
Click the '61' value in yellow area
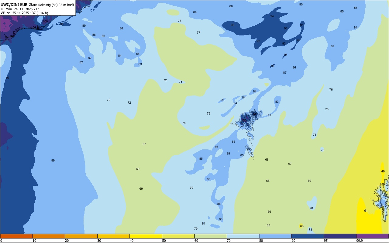coord(366,211)
